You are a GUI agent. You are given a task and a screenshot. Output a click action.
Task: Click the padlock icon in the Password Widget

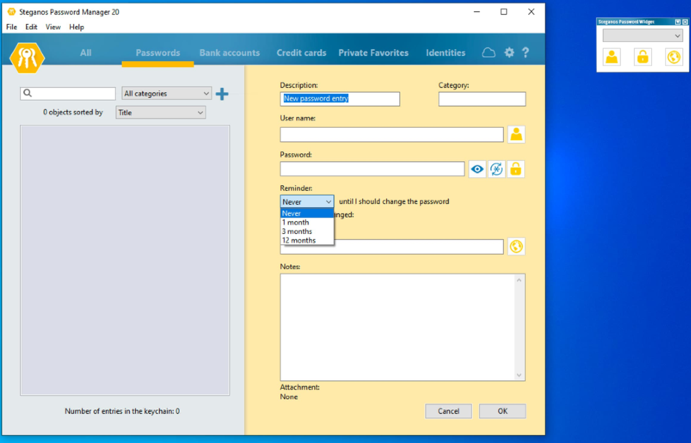point(643,57)
